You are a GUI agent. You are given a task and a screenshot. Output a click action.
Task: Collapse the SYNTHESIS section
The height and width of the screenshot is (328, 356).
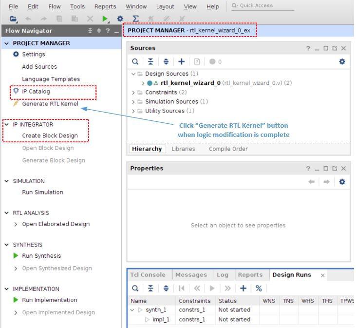click(7, 245)
